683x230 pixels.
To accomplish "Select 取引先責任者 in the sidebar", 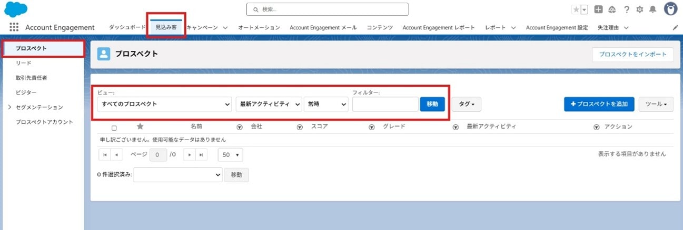I will (32, 78).
